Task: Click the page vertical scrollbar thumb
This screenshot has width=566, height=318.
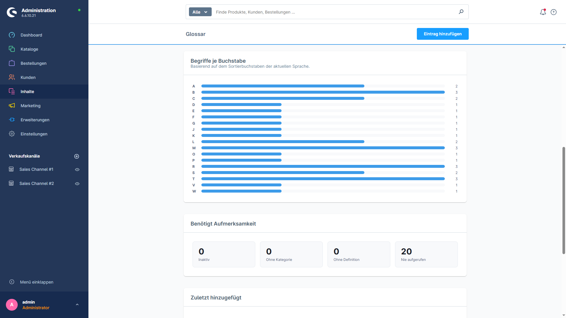Action: (564, 200)
